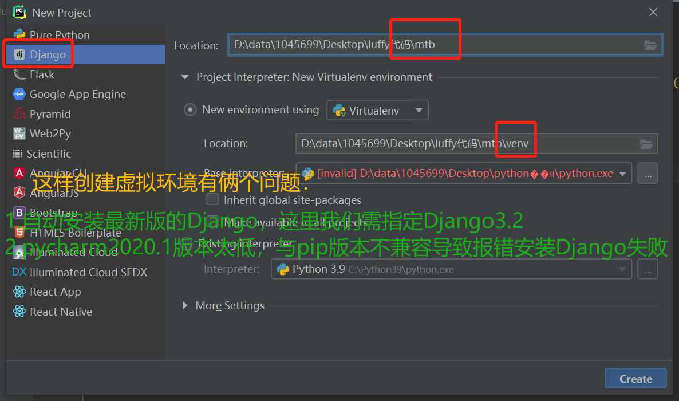The height and width of the screenshot is (401, 679).
Task: Select the New environment using radio button
Action: 190,109
